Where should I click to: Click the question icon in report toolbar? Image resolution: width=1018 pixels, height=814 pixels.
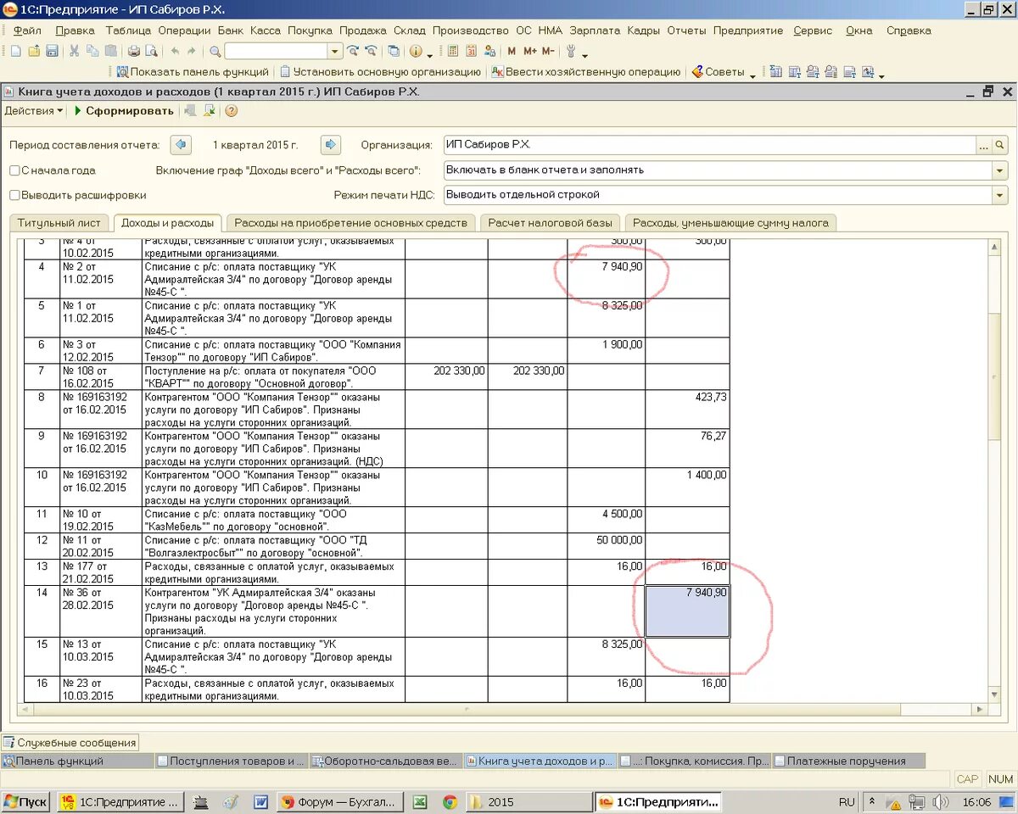tap(231, 111)
